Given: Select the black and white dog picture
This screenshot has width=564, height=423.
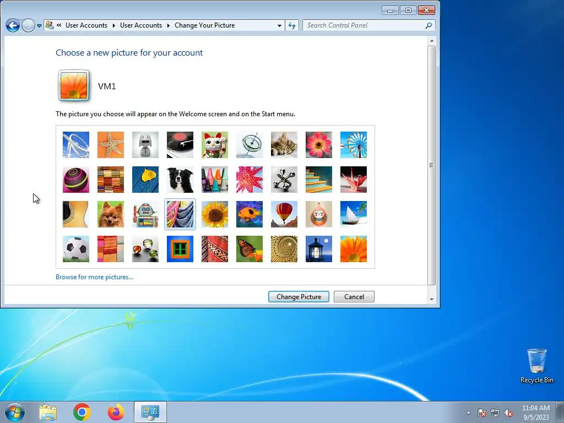Looking at the screenshot, I should [180, 180].
